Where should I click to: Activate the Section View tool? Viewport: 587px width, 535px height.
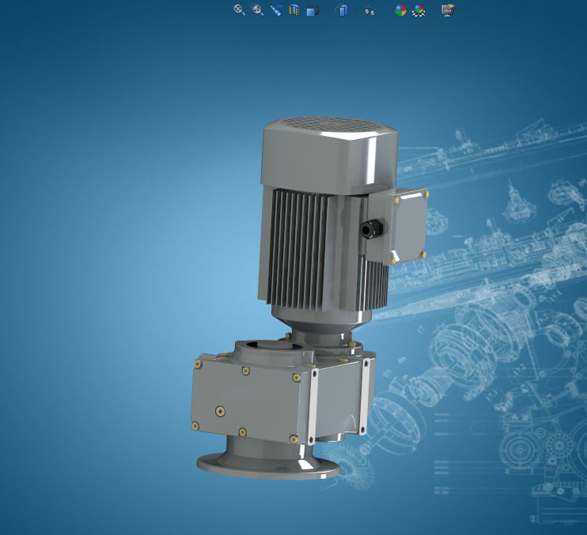click(x=294, y=10)
